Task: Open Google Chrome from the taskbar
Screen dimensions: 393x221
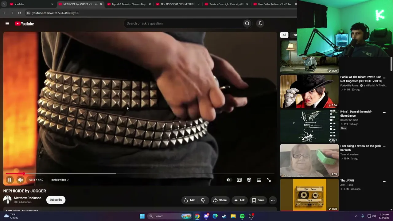Action: pyautogui.click(x=197, y=216)
